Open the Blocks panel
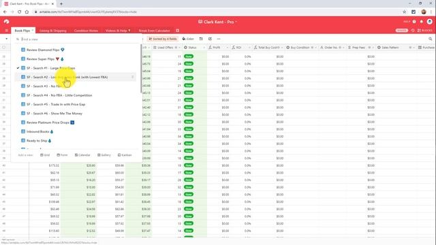 pyautogui.click(x=425, y=31)
